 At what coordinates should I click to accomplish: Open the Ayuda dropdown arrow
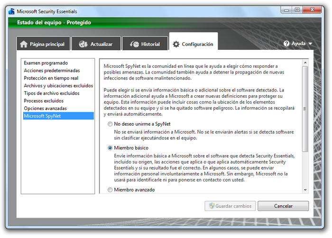310,44
